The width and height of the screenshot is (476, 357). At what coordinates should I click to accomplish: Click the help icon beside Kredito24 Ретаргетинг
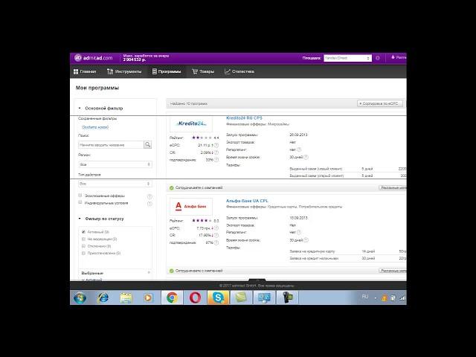click(x=299, y=149)
